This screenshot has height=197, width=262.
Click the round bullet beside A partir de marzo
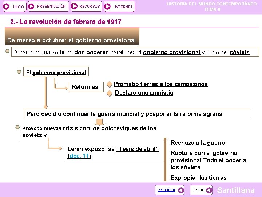7,51
